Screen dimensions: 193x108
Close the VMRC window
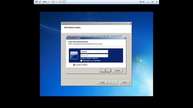pyautogui.click(x=157, y=2)
